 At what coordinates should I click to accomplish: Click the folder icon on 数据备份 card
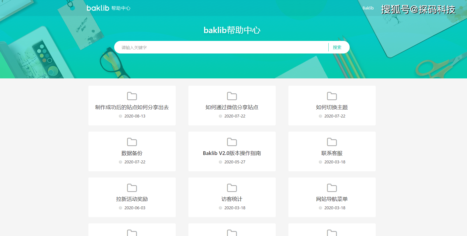coord(132,142)
